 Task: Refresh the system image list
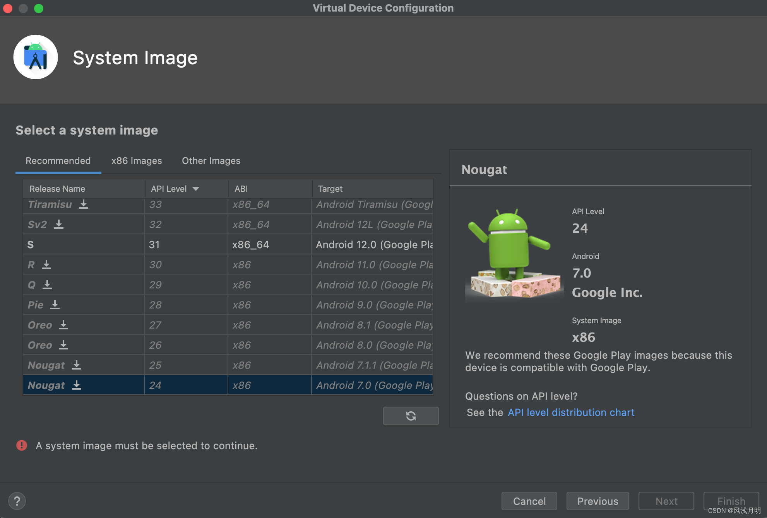411,416
